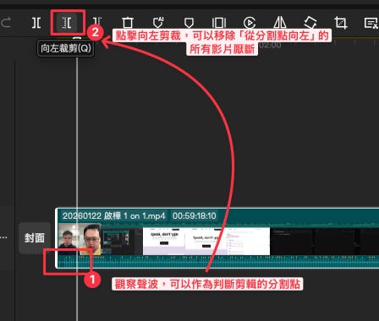Click the reverse playback circle icon
The width and height of the screenshot is (379, 321).
click(x=250, y=23)
